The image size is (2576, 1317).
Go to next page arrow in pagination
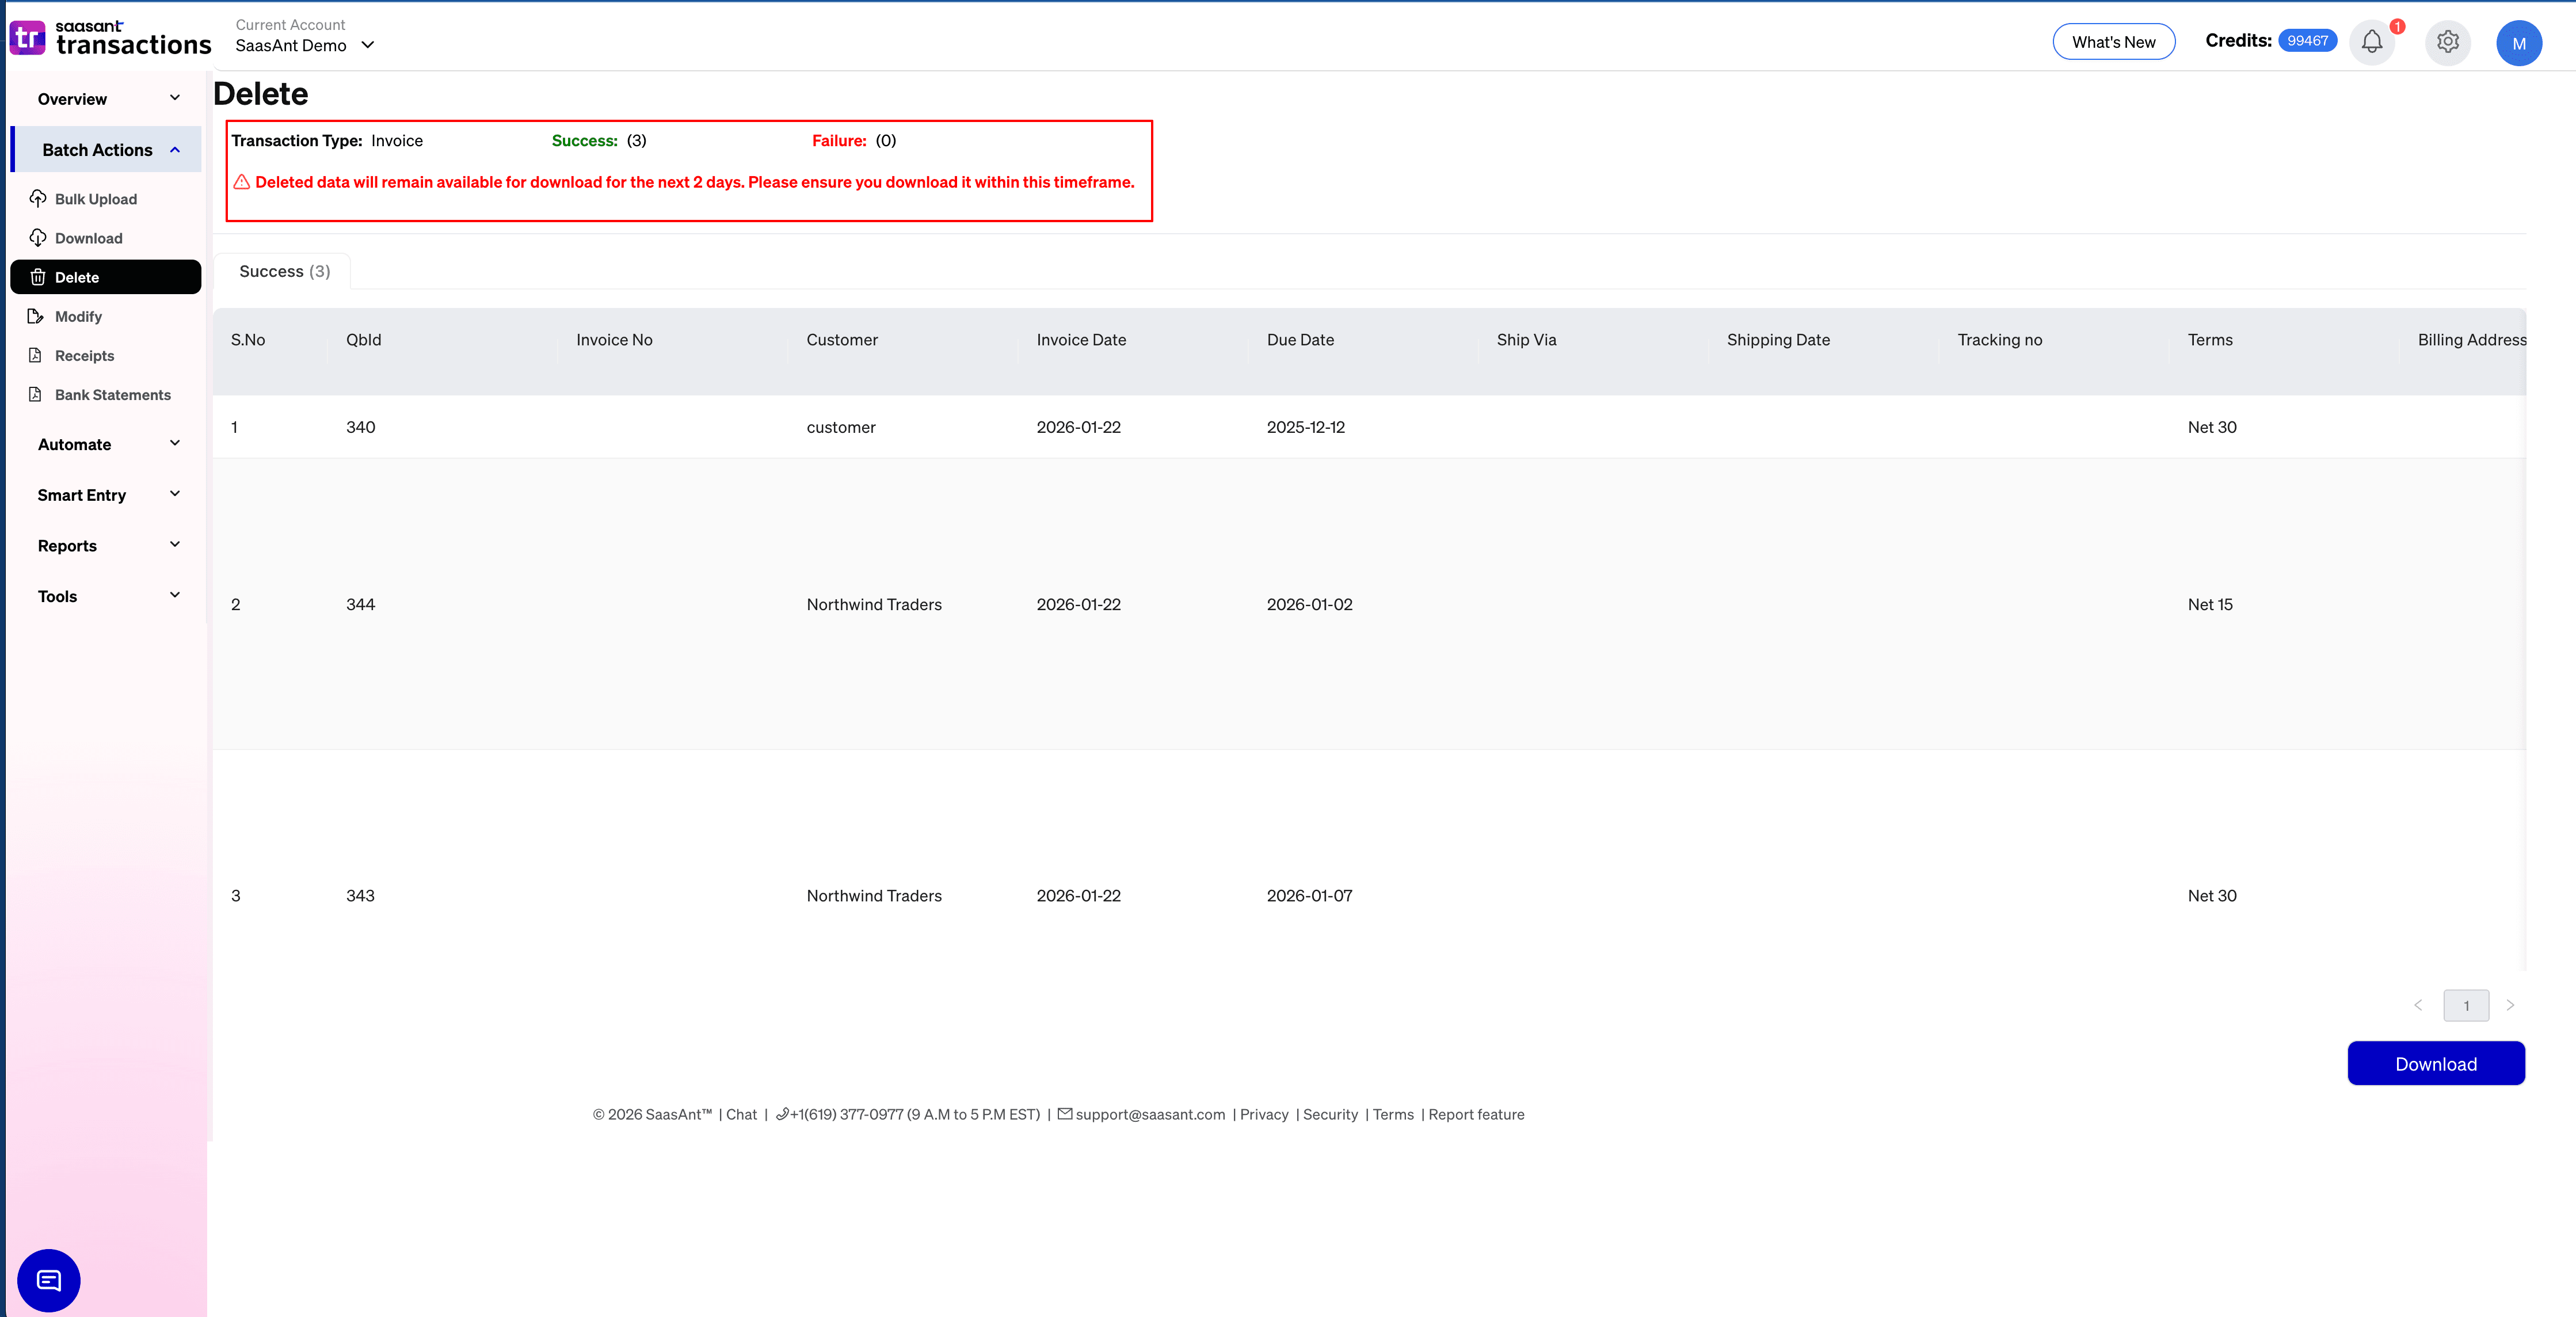(x=2509, y=1005)
